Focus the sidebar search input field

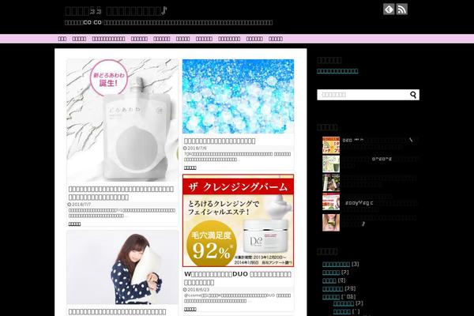[x=363, y=95]
